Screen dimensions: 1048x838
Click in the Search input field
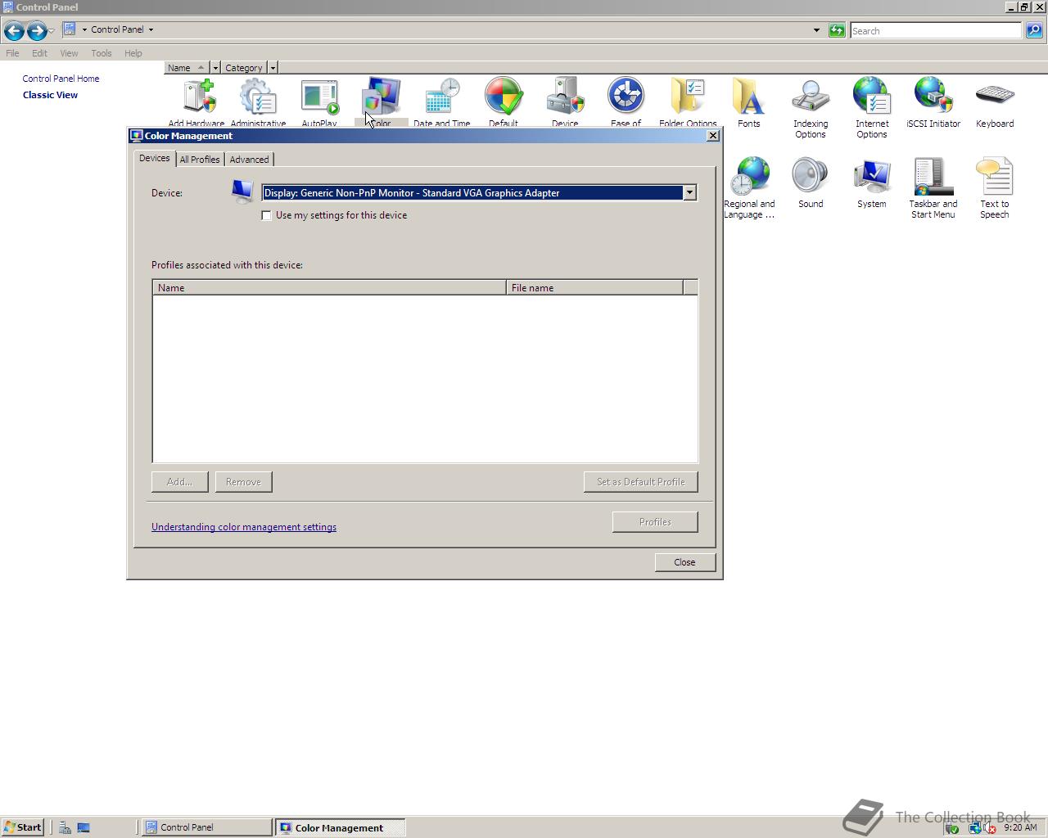936,30
